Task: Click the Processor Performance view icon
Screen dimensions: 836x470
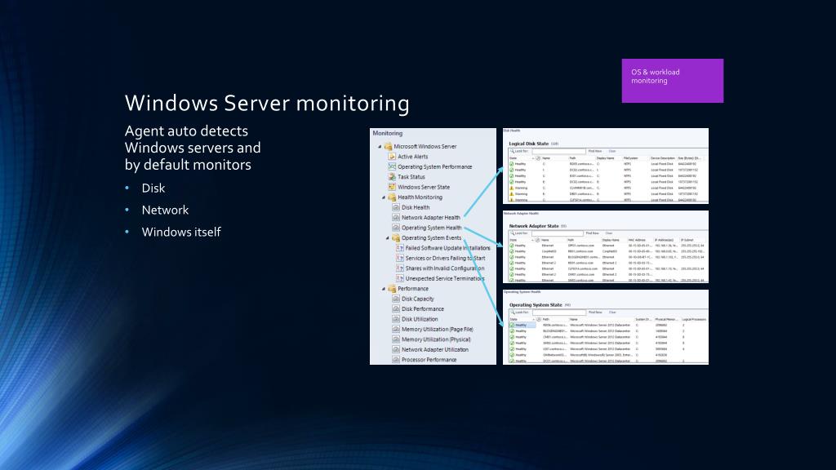Action: [x=396, y=360]
